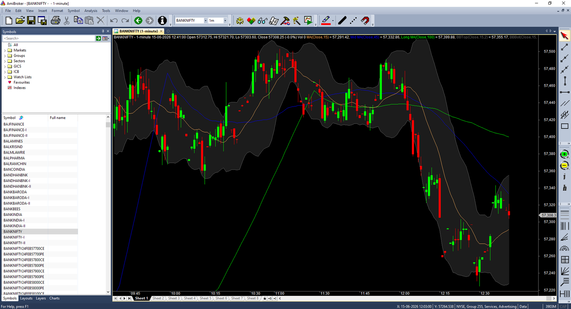Screen dimensions: 571x309
Task: Sort list by Full name column header
Action: pos(58,118)
